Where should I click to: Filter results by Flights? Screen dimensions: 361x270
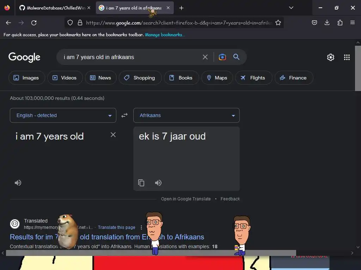(x=253, y=78)
